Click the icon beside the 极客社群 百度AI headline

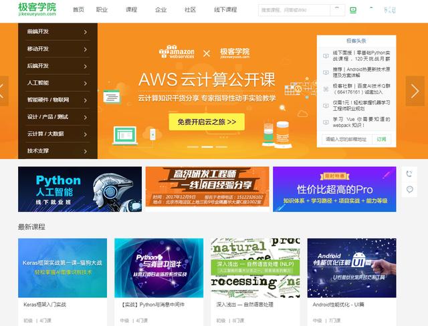pyautogui.click(x=326, y=89)
